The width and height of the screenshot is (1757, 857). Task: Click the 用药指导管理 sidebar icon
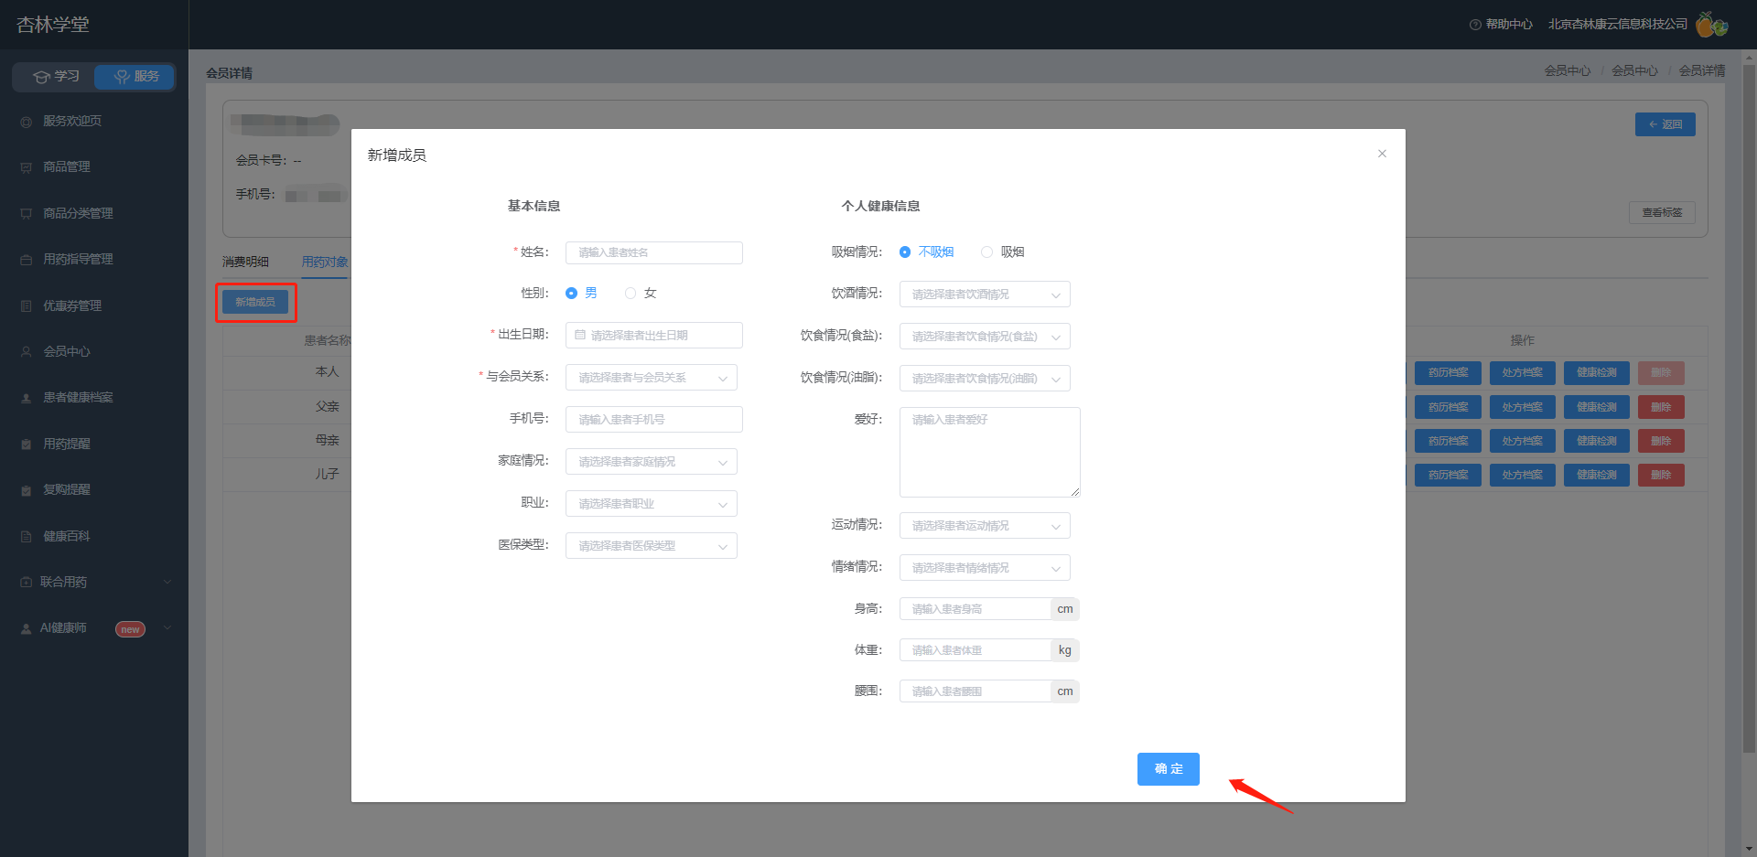coord(27,260)
